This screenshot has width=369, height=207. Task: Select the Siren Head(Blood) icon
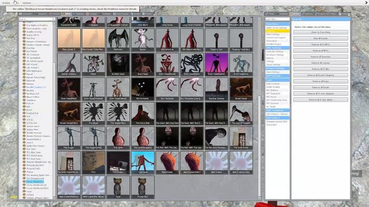(167, 64)
